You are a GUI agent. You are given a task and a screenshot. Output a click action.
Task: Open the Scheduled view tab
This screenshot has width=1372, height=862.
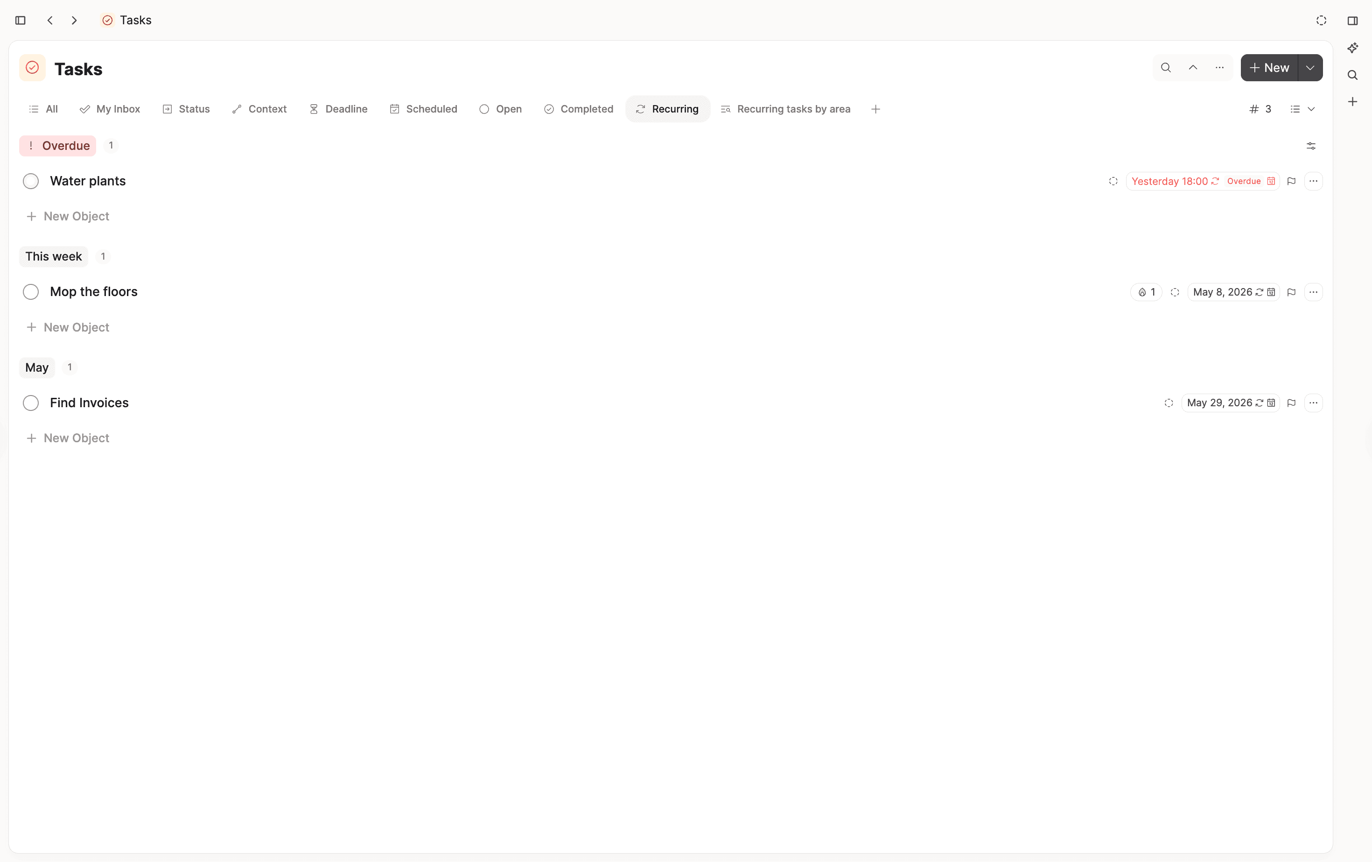423,109
